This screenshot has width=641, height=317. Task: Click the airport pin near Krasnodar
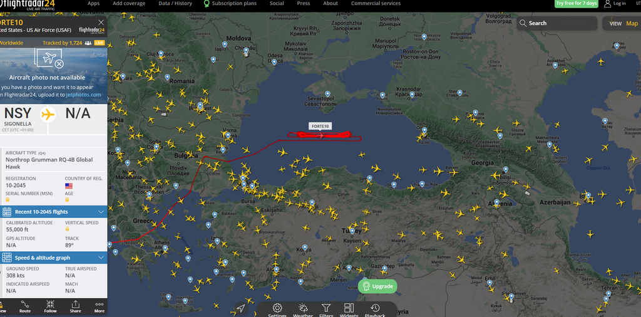[x=412, y=95]
